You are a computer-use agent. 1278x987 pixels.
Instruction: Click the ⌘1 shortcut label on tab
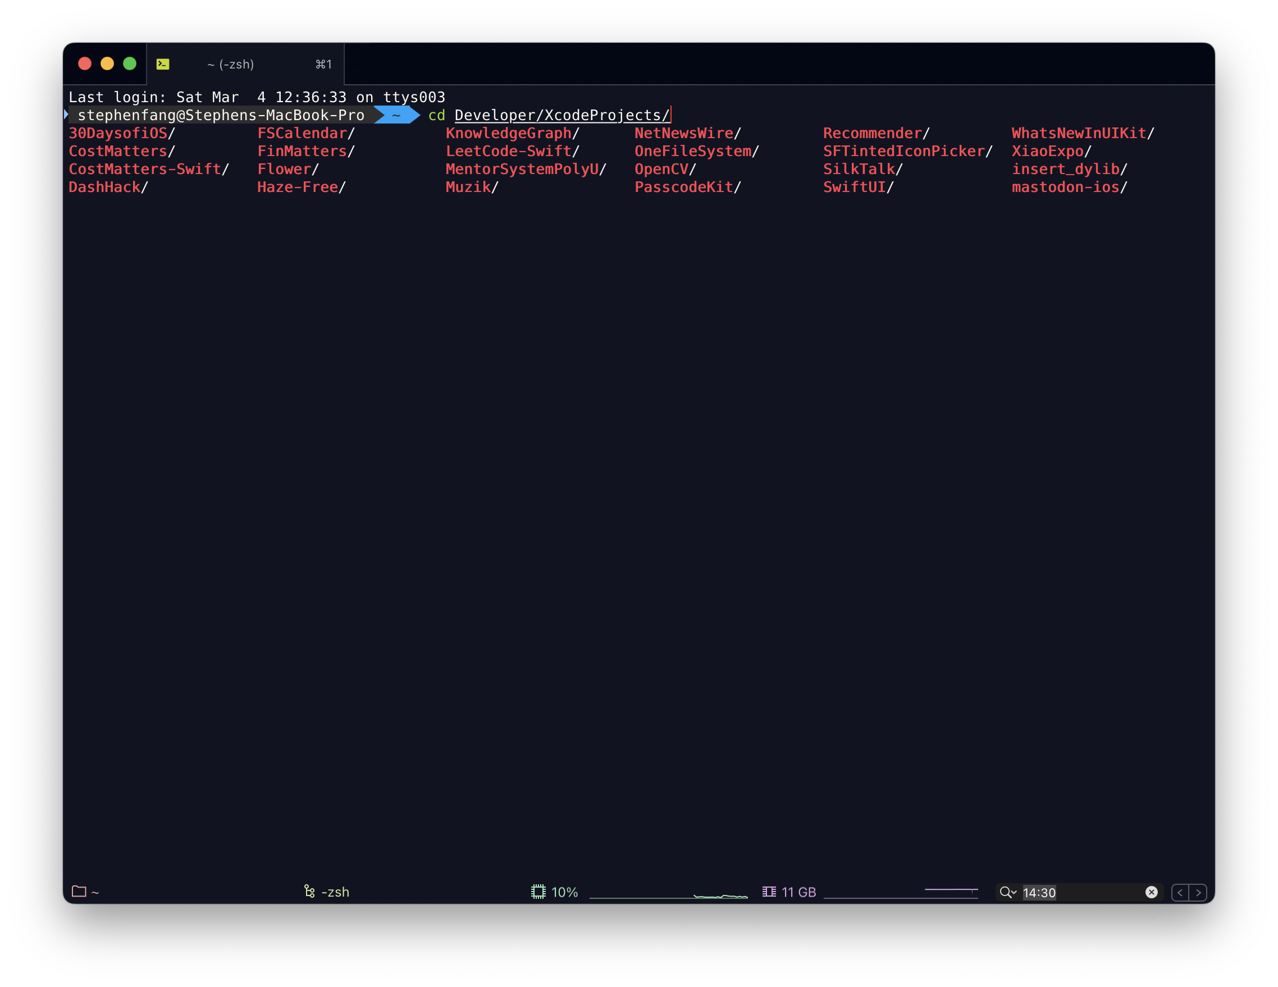click(x=323, y=65)
